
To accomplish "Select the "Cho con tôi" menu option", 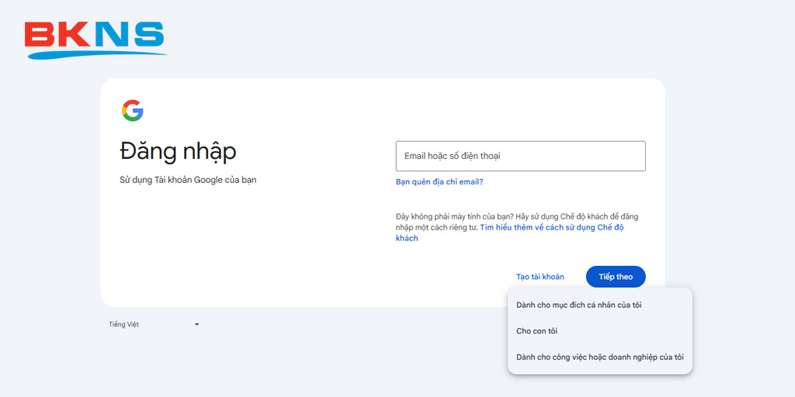I will (x=537, y=331).
